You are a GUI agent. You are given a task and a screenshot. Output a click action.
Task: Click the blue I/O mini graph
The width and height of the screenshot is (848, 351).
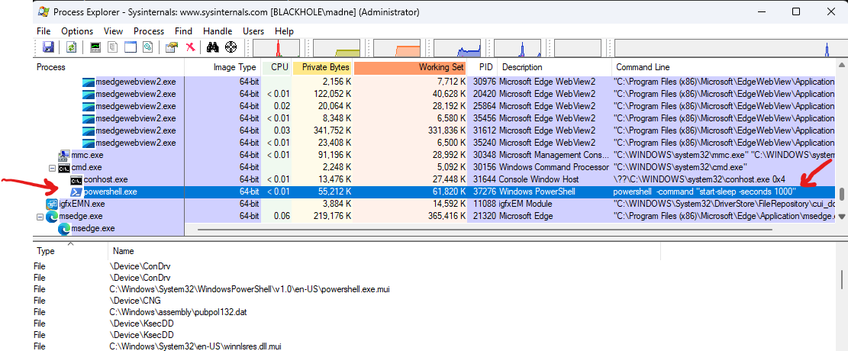[457, 48]
